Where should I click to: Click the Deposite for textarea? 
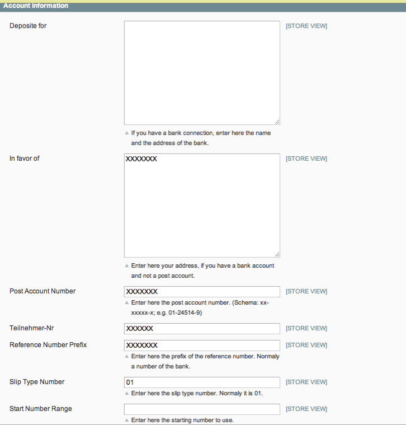202,73
